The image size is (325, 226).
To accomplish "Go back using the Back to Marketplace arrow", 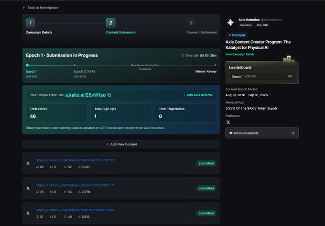I will [x=24, y=8].
